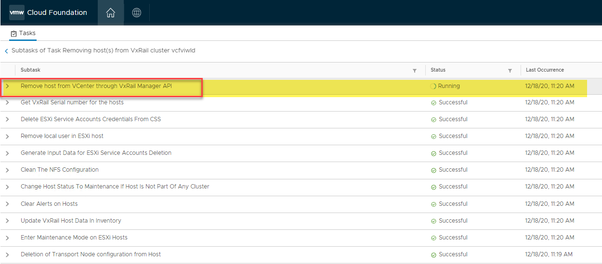Expand Remove host from VCenter subtask row
Screen dimensions: 602x264
pos(7,86)
